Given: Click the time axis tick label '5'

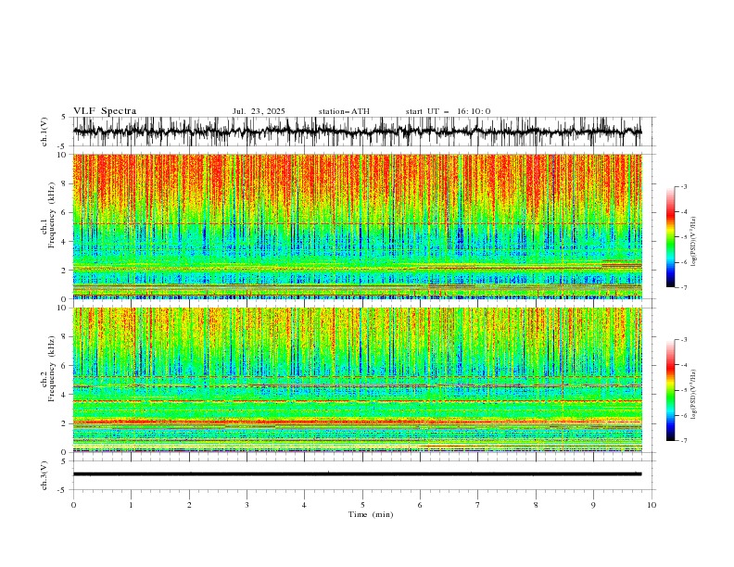Looking at the screenshot, I should click(362, 505).
